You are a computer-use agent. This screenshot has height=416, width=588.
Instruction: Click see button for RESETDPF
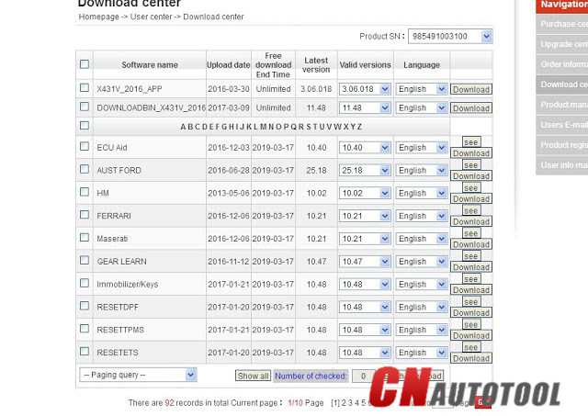(x=471, y=302)
